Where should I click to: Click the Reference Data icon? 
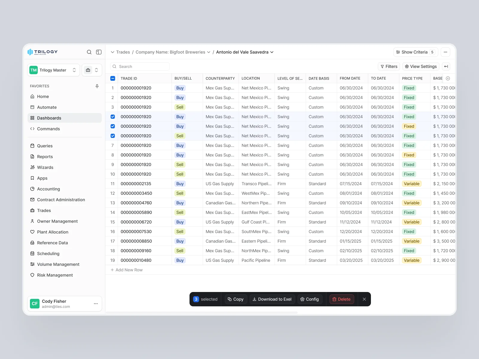pos(32,243)
